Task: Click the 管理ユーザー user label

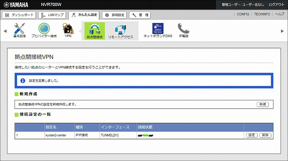Action: pos(243,5)
